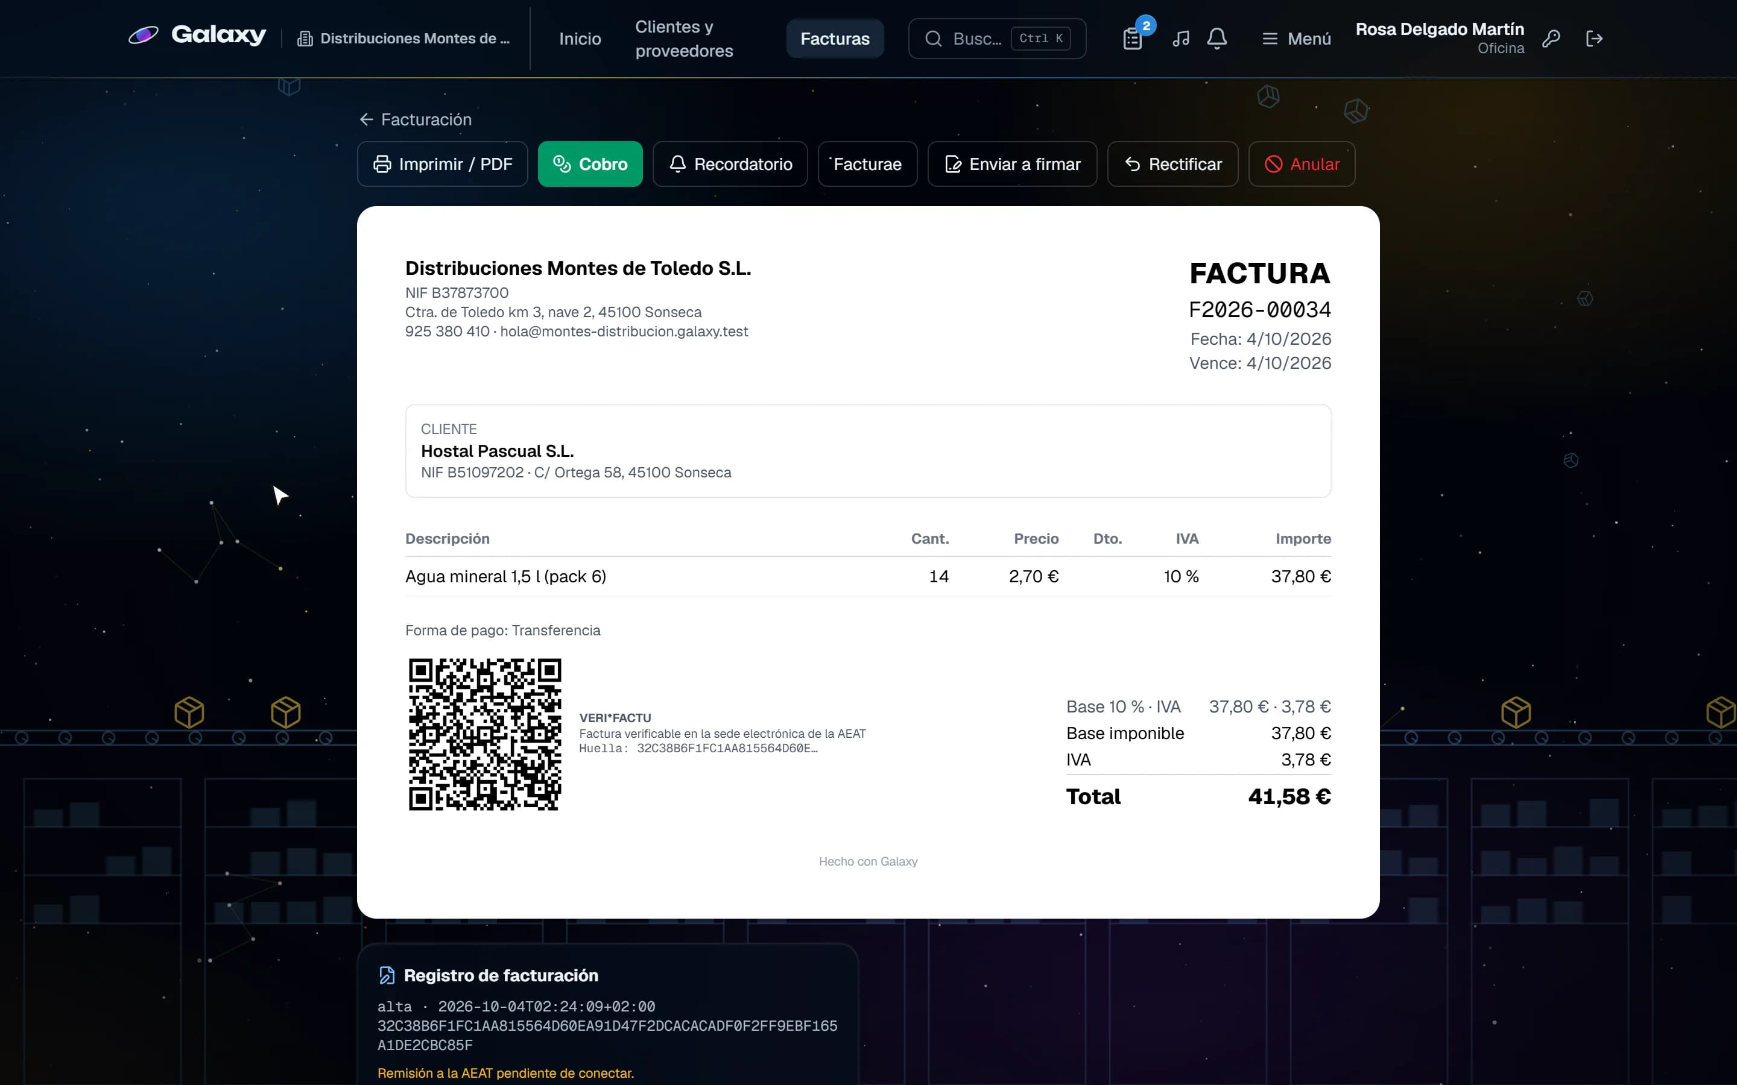Click NIF B37873700 text

tap(457, 293)
